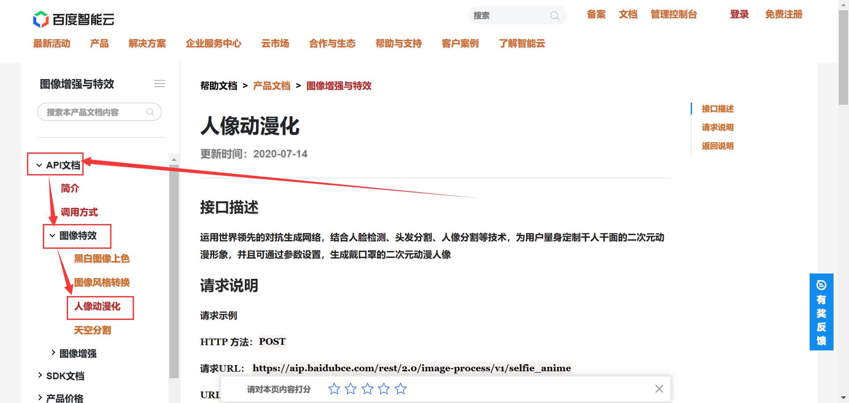Click the 百度智能云 logo
This screenshot has height=403, width=849.
click(x=73, y=19)
